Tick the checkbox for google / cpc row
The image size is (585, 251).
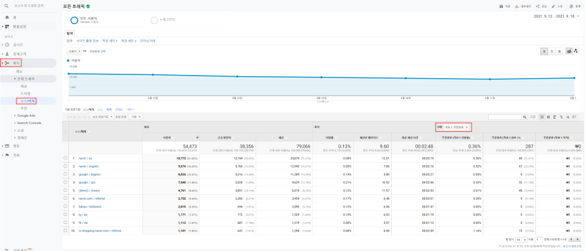(65, 182)
